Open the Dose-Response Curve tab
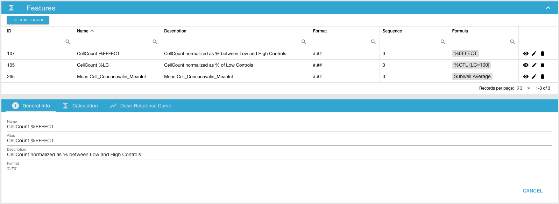The height and width of the screenshot is (204, 559). tap(141, 106)
